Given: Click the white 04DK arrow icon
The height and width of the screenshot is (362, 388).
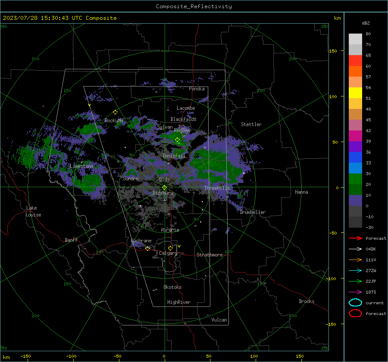Looking at the screenshot, I should 355,249.
